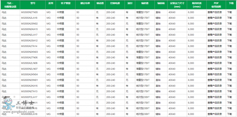
Task: Download the MG500A2SN02 manual
Action: pyautogui.click(x=229, y=23)
